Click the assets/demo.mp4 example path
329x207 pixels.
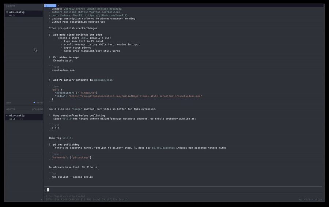63,70
